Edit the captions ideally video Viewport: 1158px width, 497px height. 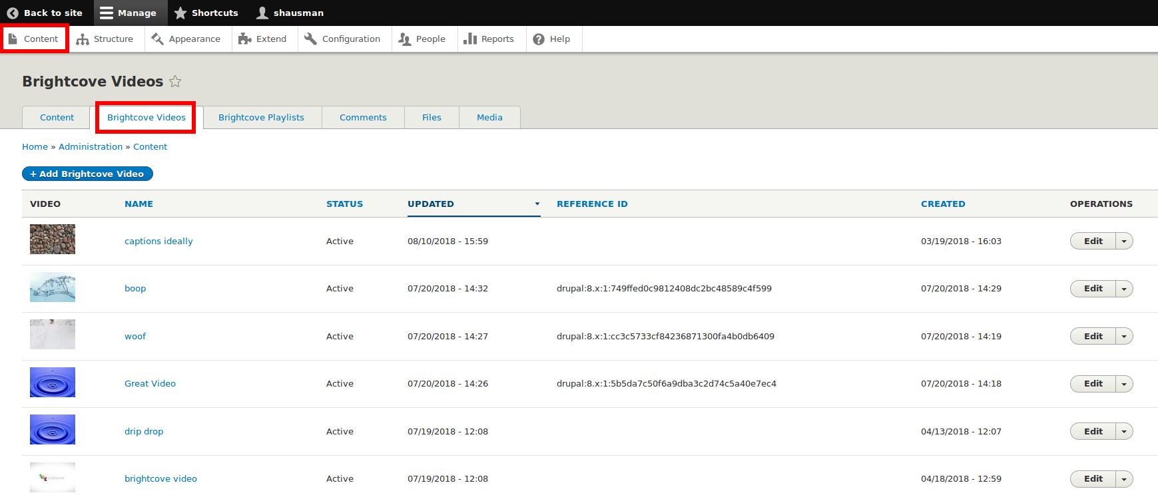coord(1093,241)
